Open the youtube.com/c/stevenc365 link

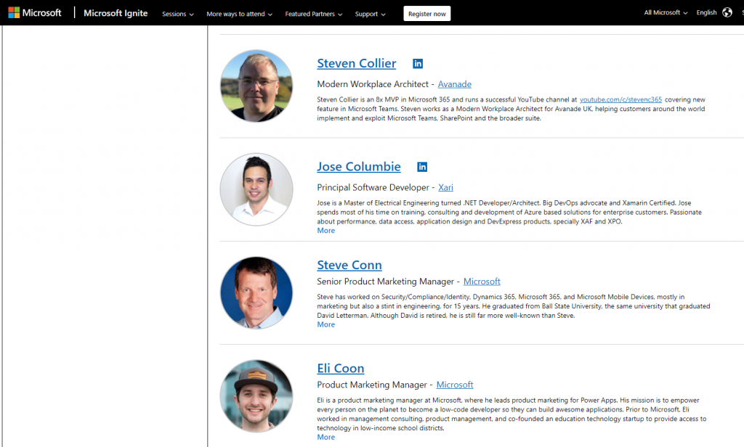point(620,99)
